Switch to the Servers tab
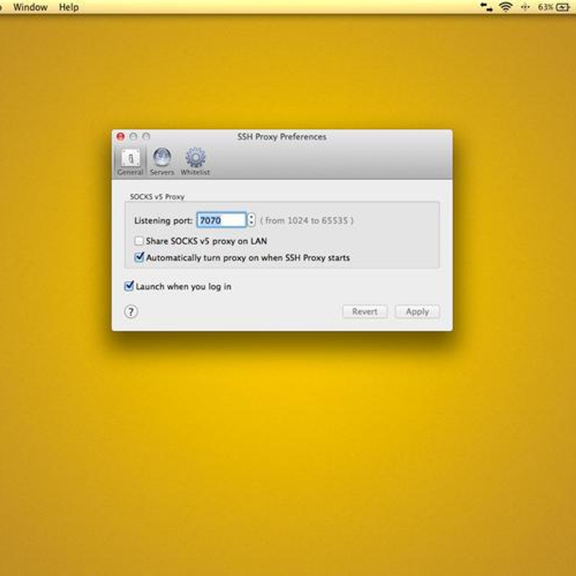The height and width of the screenshot is (576, 576). click(162, 162)
